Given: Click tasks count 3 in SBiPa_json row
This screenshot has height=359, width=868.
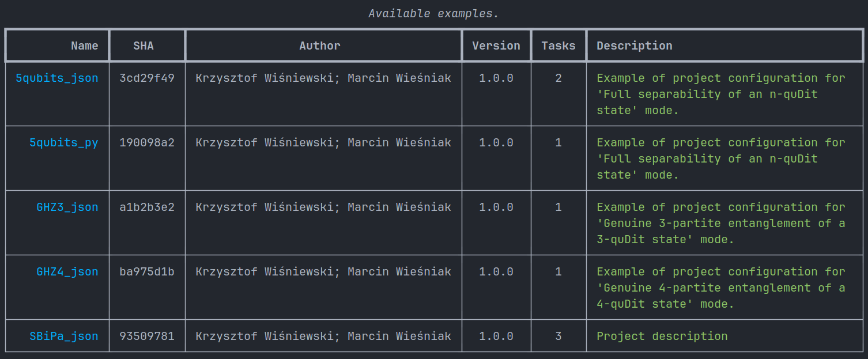Looking at the screenshot, I should (x=558, y=337).
